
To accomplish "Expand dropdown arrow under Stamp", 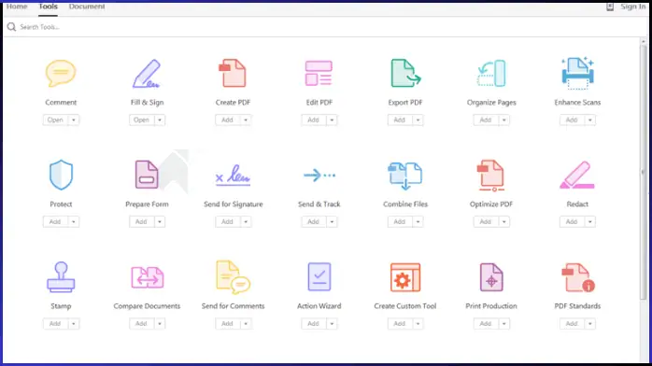I will tap(74, 324).
